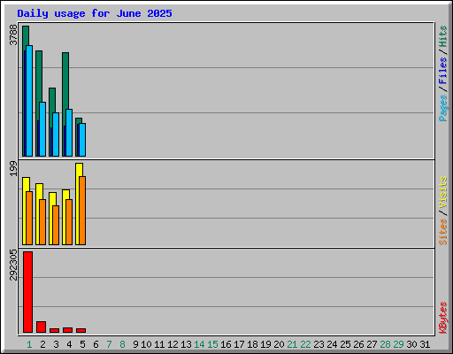This screenshot has height=354, width=453.
Task: Click the 3788 hits axis value
Action: click(13, 35)
